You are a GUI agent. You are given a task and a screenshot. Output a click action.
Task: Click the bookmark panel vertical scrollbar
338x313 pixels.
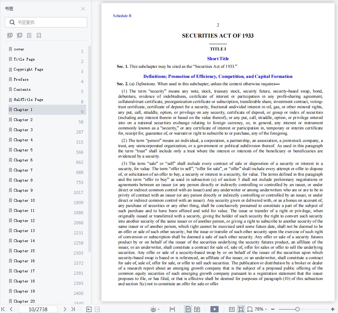(89, 149)
